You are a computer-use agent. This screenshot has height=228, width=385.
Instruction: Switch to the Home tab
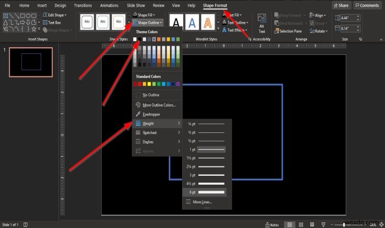point(24,5)
